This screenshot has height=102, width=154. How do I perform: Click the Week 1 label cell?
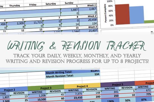tap(88, 6)
